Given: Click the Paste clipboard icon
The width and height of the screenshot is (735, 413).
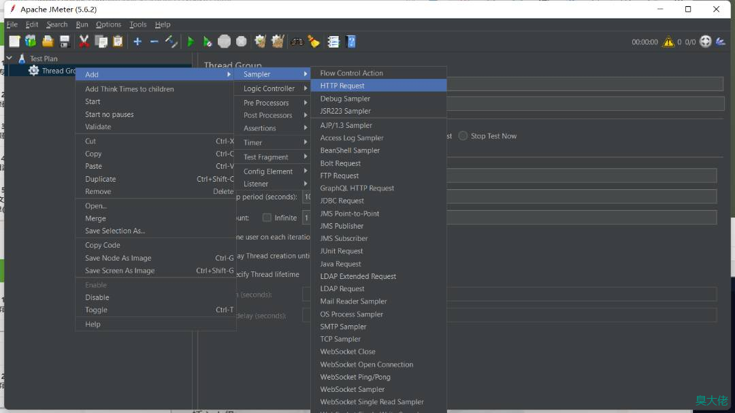Looking at the screenshot, I should point(118,42).
